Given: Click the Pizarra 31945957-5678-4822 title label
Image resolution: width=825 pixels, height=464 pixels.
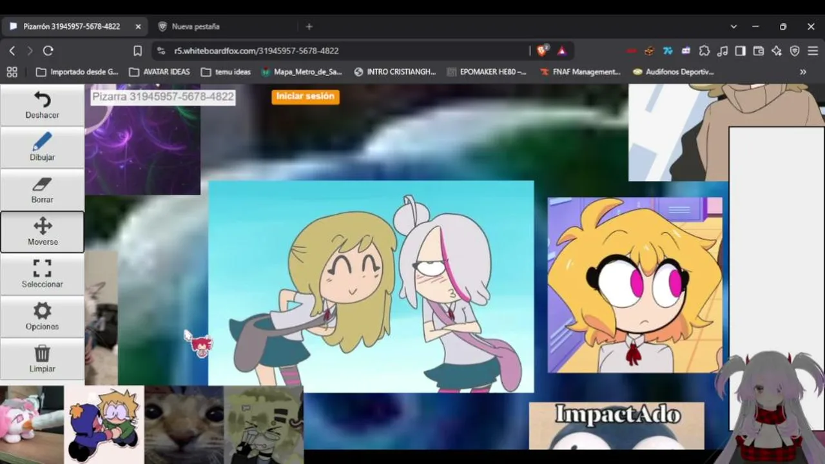Looking at the screenshot, I should coord(163,97).
